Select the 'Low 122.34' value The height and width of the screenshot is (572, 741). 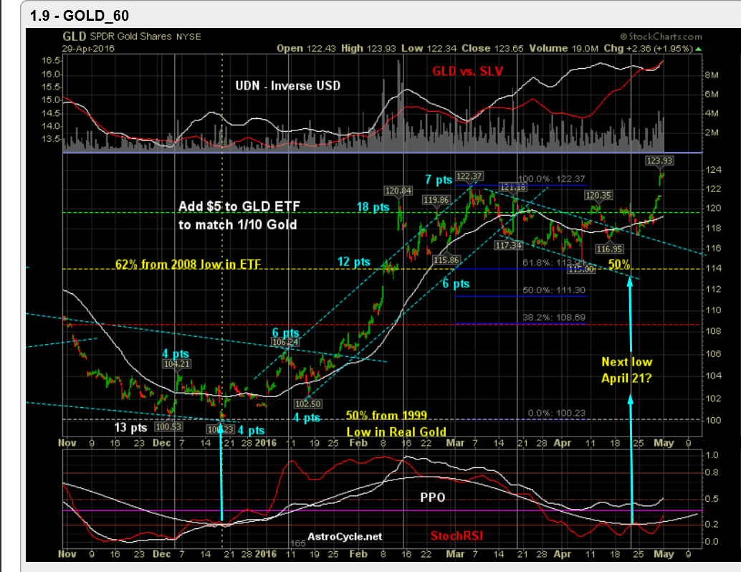pos(429,48)
